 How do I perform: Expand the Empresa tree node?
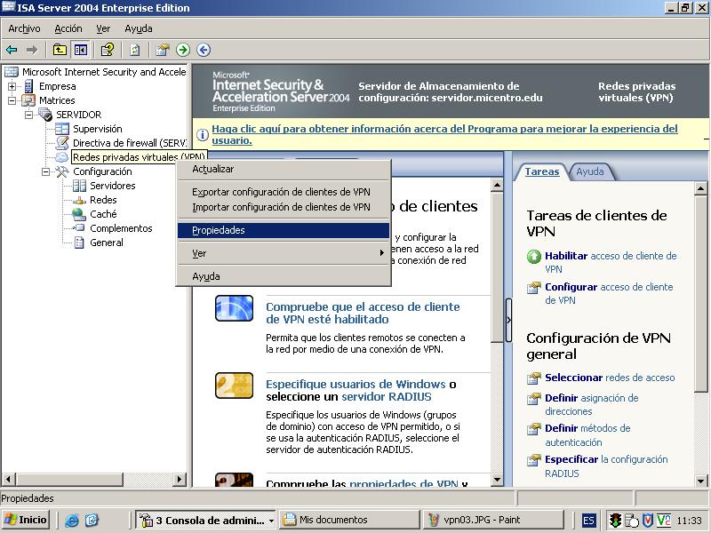(12, 86)
